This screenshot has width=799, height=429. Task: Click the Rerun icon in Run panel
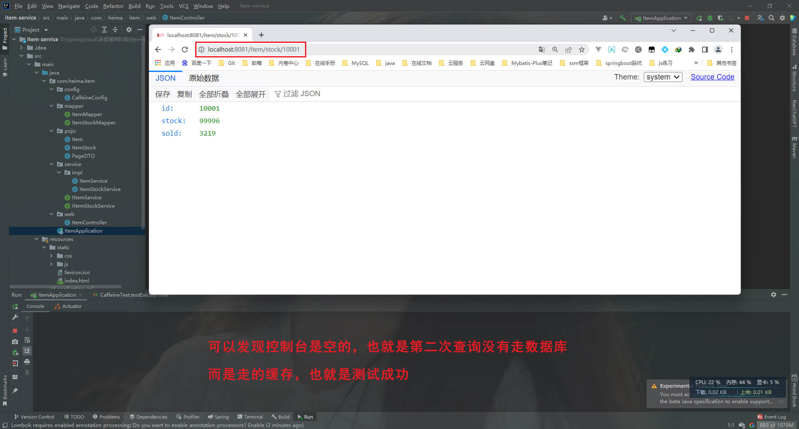[15, 306]
